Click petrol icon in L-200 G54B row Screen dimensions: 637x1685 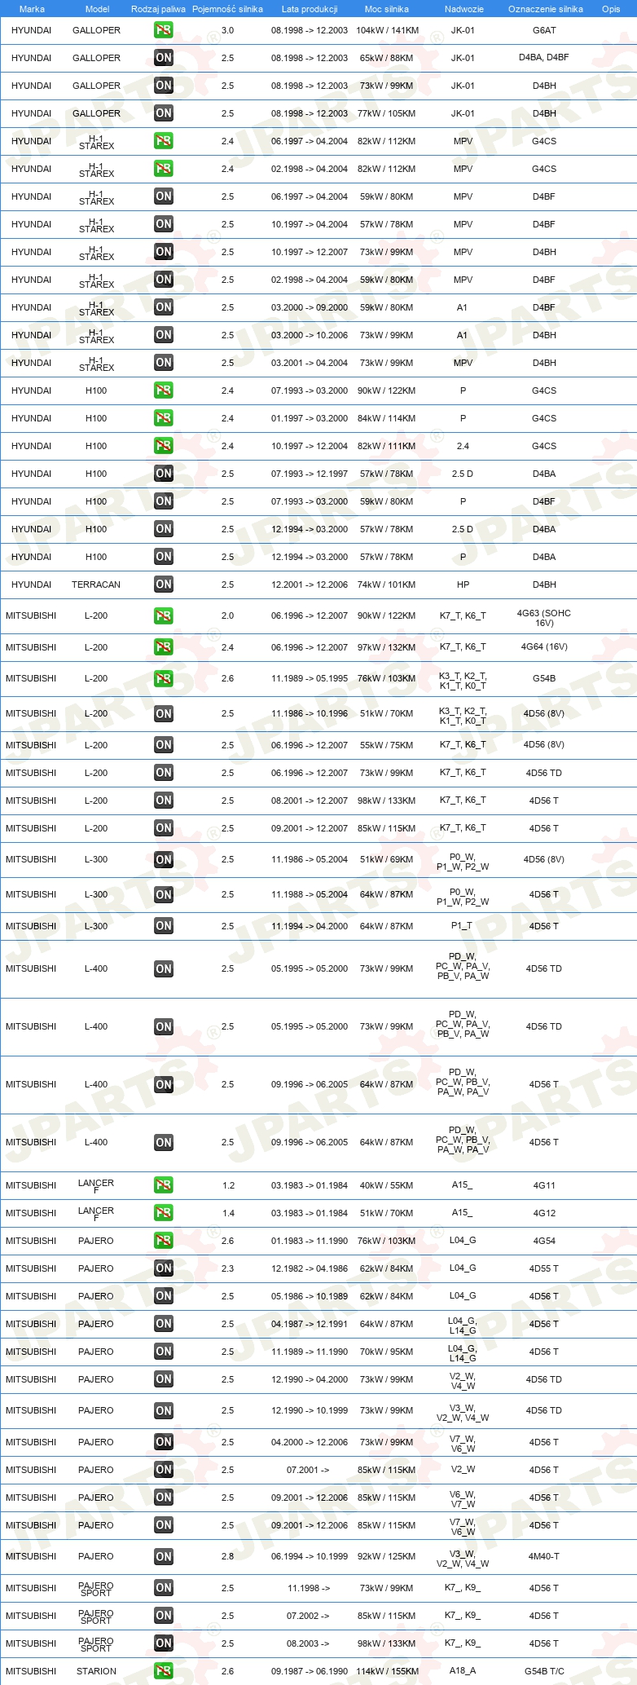click(x=164, y=678)
